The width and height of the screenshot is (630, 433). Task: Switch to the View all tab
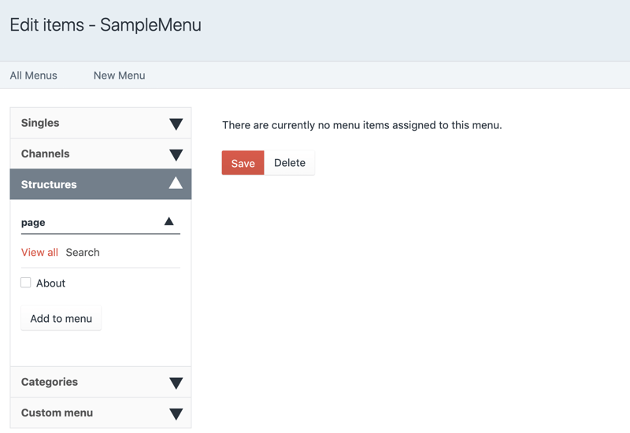39,253
